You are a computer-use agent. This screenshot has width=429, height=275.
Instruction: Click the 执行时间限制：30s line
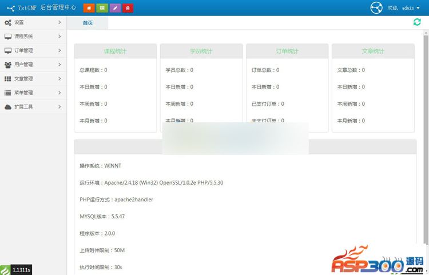pyautogui.click(x=101, y=268)
